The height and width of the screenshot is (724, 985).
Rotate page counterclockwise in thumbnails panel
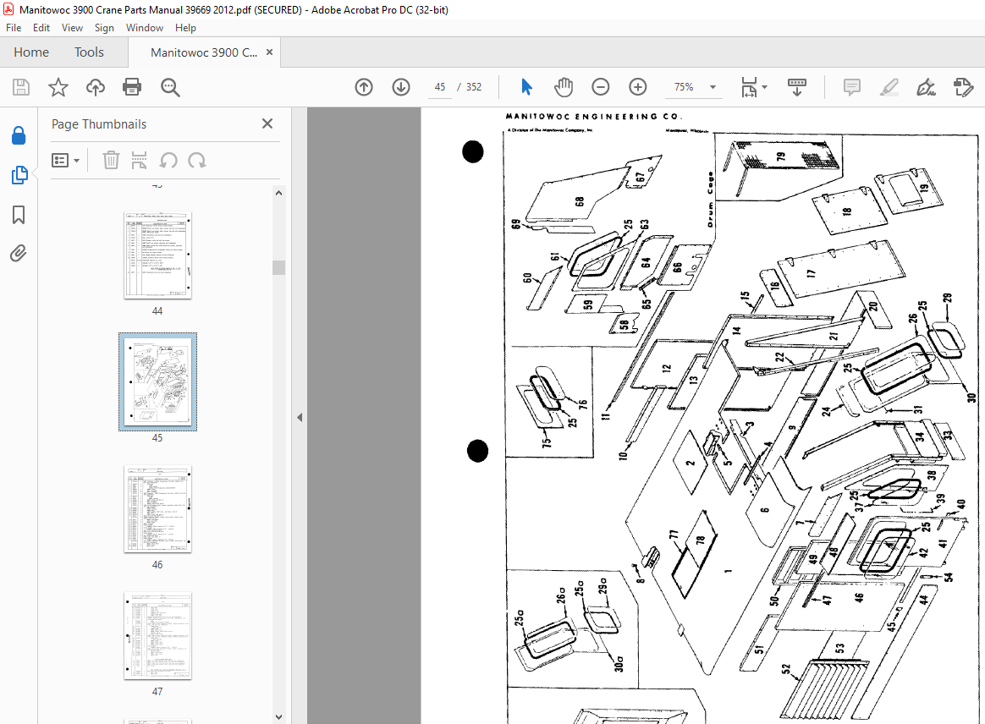point(168,160)
